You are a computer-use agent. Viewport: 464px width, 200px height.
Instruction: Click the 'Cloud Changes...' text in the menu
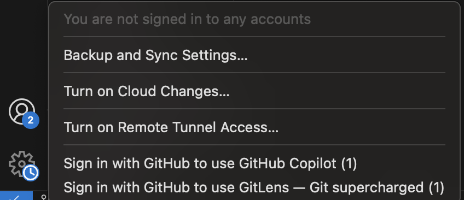pyautogui.click(x=173, y=91)
